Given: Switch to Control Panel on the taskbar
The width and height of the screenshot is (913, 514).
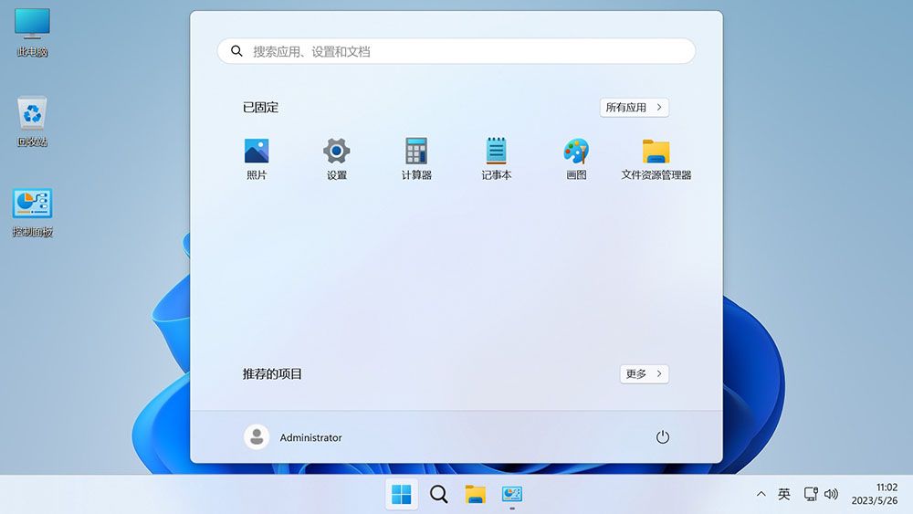Looking at the screenshot, I should pos(512,494).
